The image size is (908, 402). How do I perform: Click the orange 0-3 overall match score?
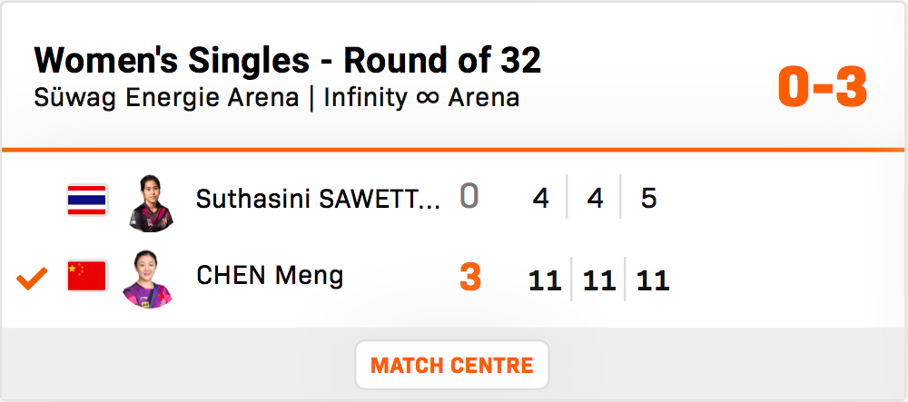[x=823, y=88]
